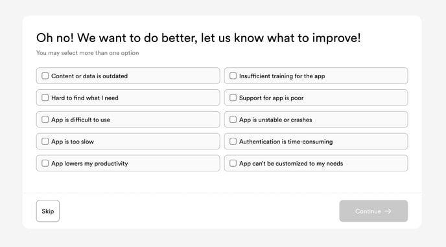Check App can't be customized to my needs
Image resolution: width=446 pixels, height=247 pixels.
point(233,163)
